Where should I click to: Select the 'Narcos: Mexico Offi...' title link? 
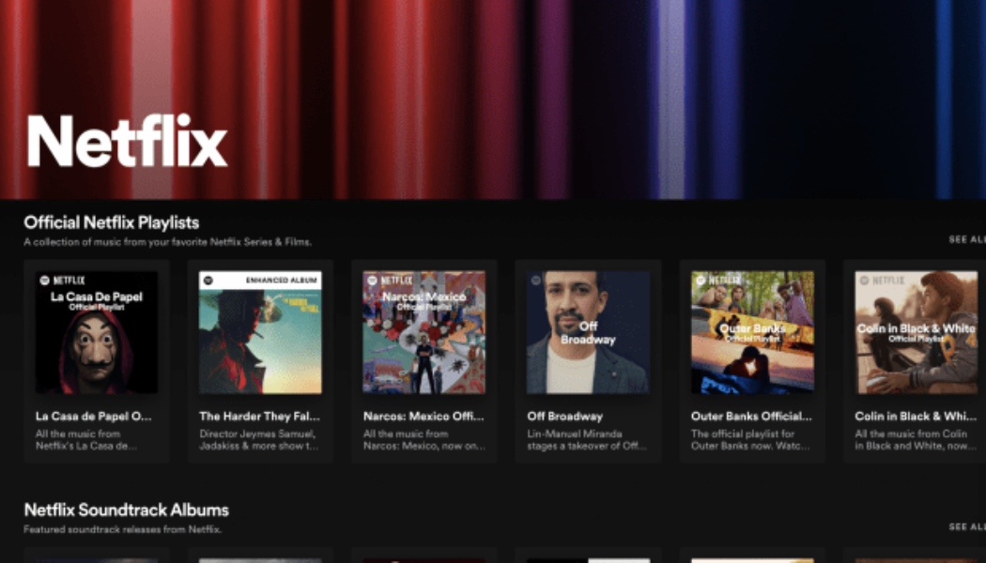tap(424, 416)
